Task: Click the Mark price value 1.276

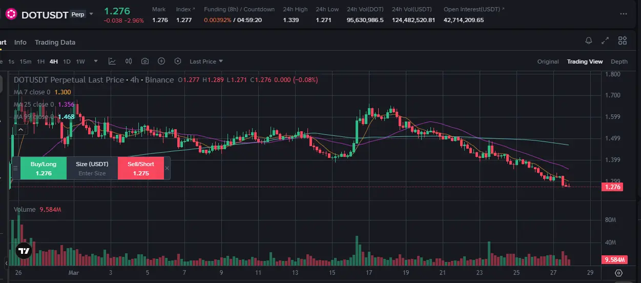Action: click(160, 20)
